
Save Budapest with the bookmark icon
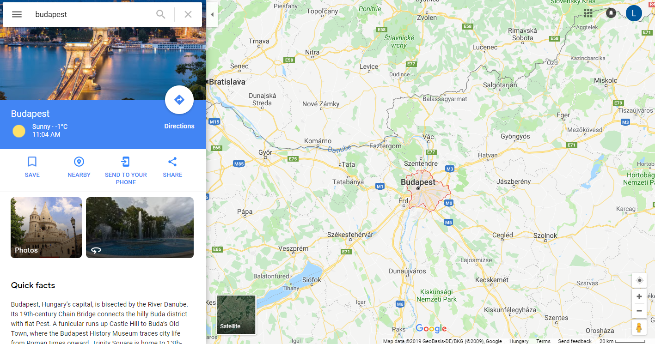click(x=32, y=162)
